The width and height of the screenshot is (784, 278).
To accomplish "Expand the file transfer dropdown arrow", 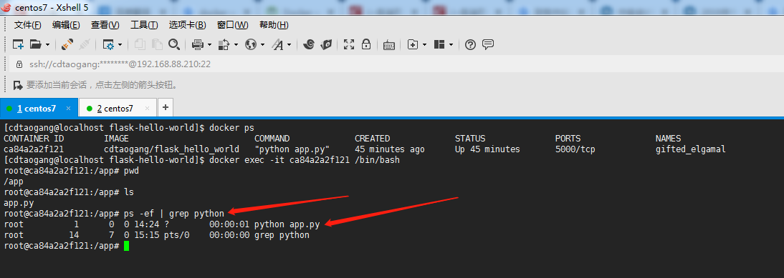I will coord(236,45).
